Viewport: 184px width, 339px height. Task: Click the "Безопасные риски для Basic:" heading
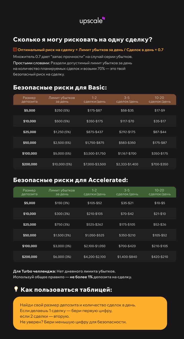(x=60, y=87)
